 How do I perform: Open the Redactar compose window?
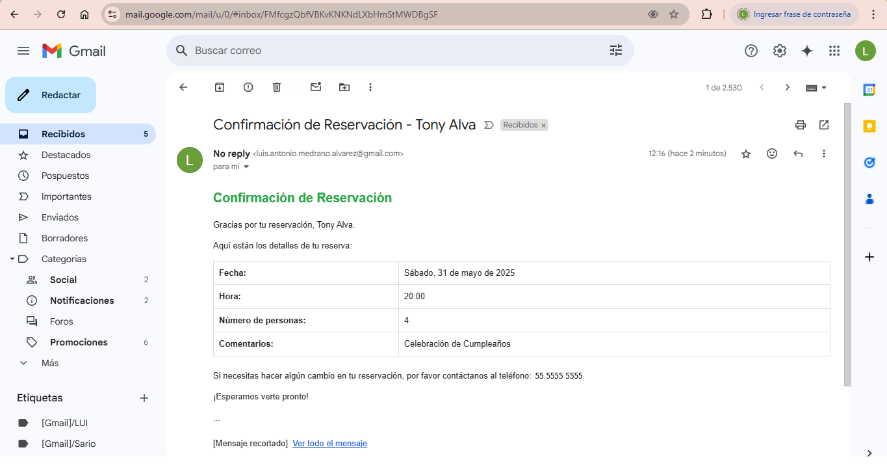(50, 94)
